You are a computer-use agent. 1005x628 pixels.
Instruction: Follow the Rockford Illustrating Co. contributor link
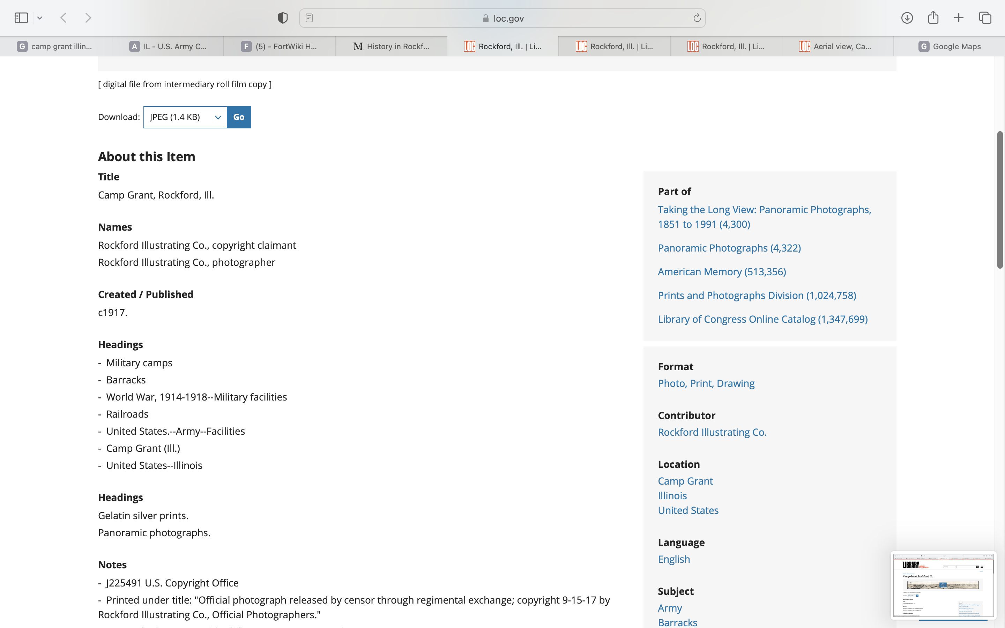[712, 432]
